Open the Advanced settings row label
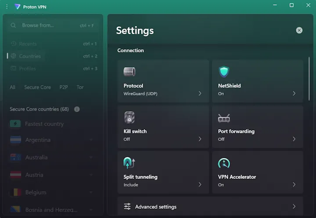This screenshot has height=218, width=316. 156,207
